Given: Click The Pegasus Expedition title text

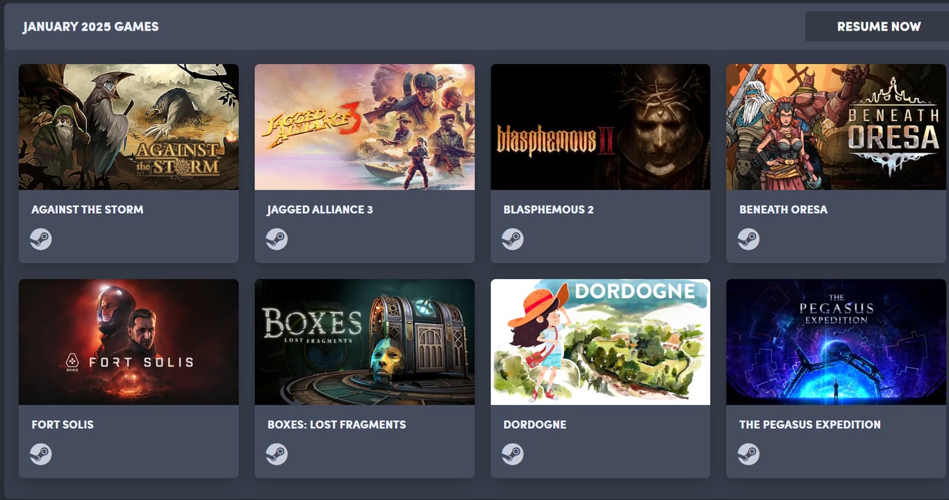Looking at the screenshot, I should (x=810, y=424).
